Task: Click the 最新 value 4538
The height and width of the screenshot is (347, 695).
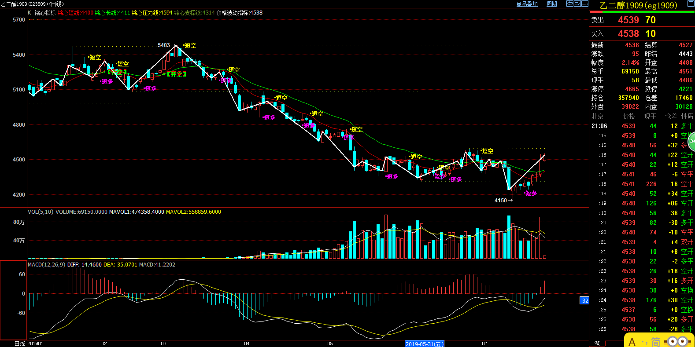Action: click(632, 45)
